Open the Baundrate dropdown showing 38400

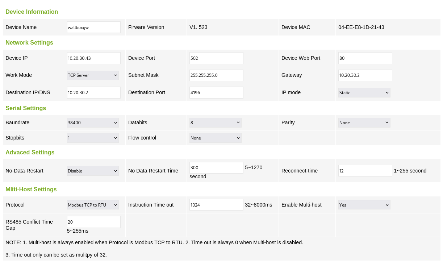(93, 122)
